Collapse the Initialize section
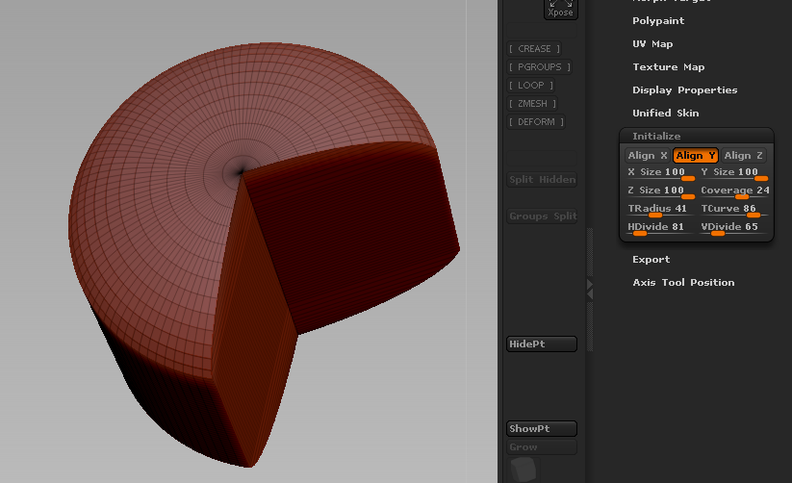The image size is (792, 483). (x=656, y=136)
